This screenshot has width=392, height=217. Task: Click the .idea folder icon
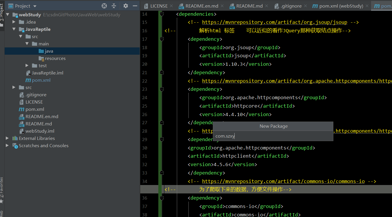coord(21,22)
